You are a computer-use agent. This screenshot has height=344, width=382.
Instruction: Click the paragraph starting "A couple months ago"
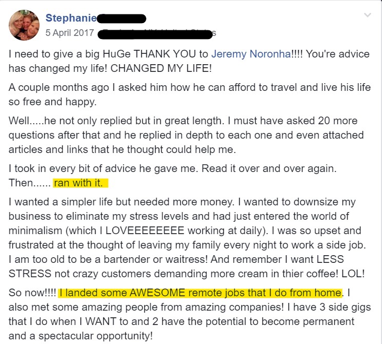189,94
